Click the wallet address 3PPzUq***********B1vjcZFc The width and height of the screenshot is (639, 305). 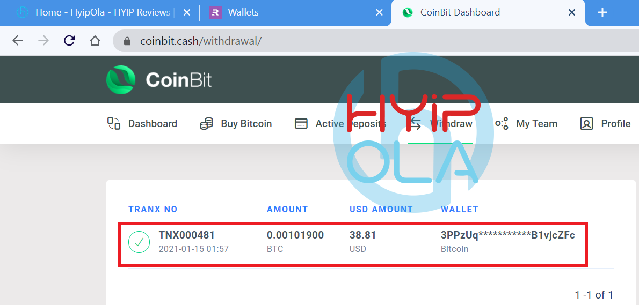tap(508, 235)
